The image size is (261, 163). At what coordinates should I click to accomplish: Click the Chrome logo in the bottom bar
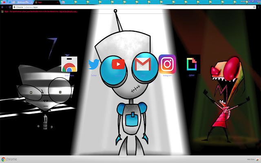click(x=9, y=159)
